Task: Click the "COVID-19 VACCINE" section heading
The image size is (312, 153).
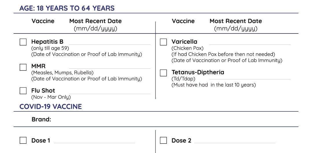Action: [x=51, y=107]
